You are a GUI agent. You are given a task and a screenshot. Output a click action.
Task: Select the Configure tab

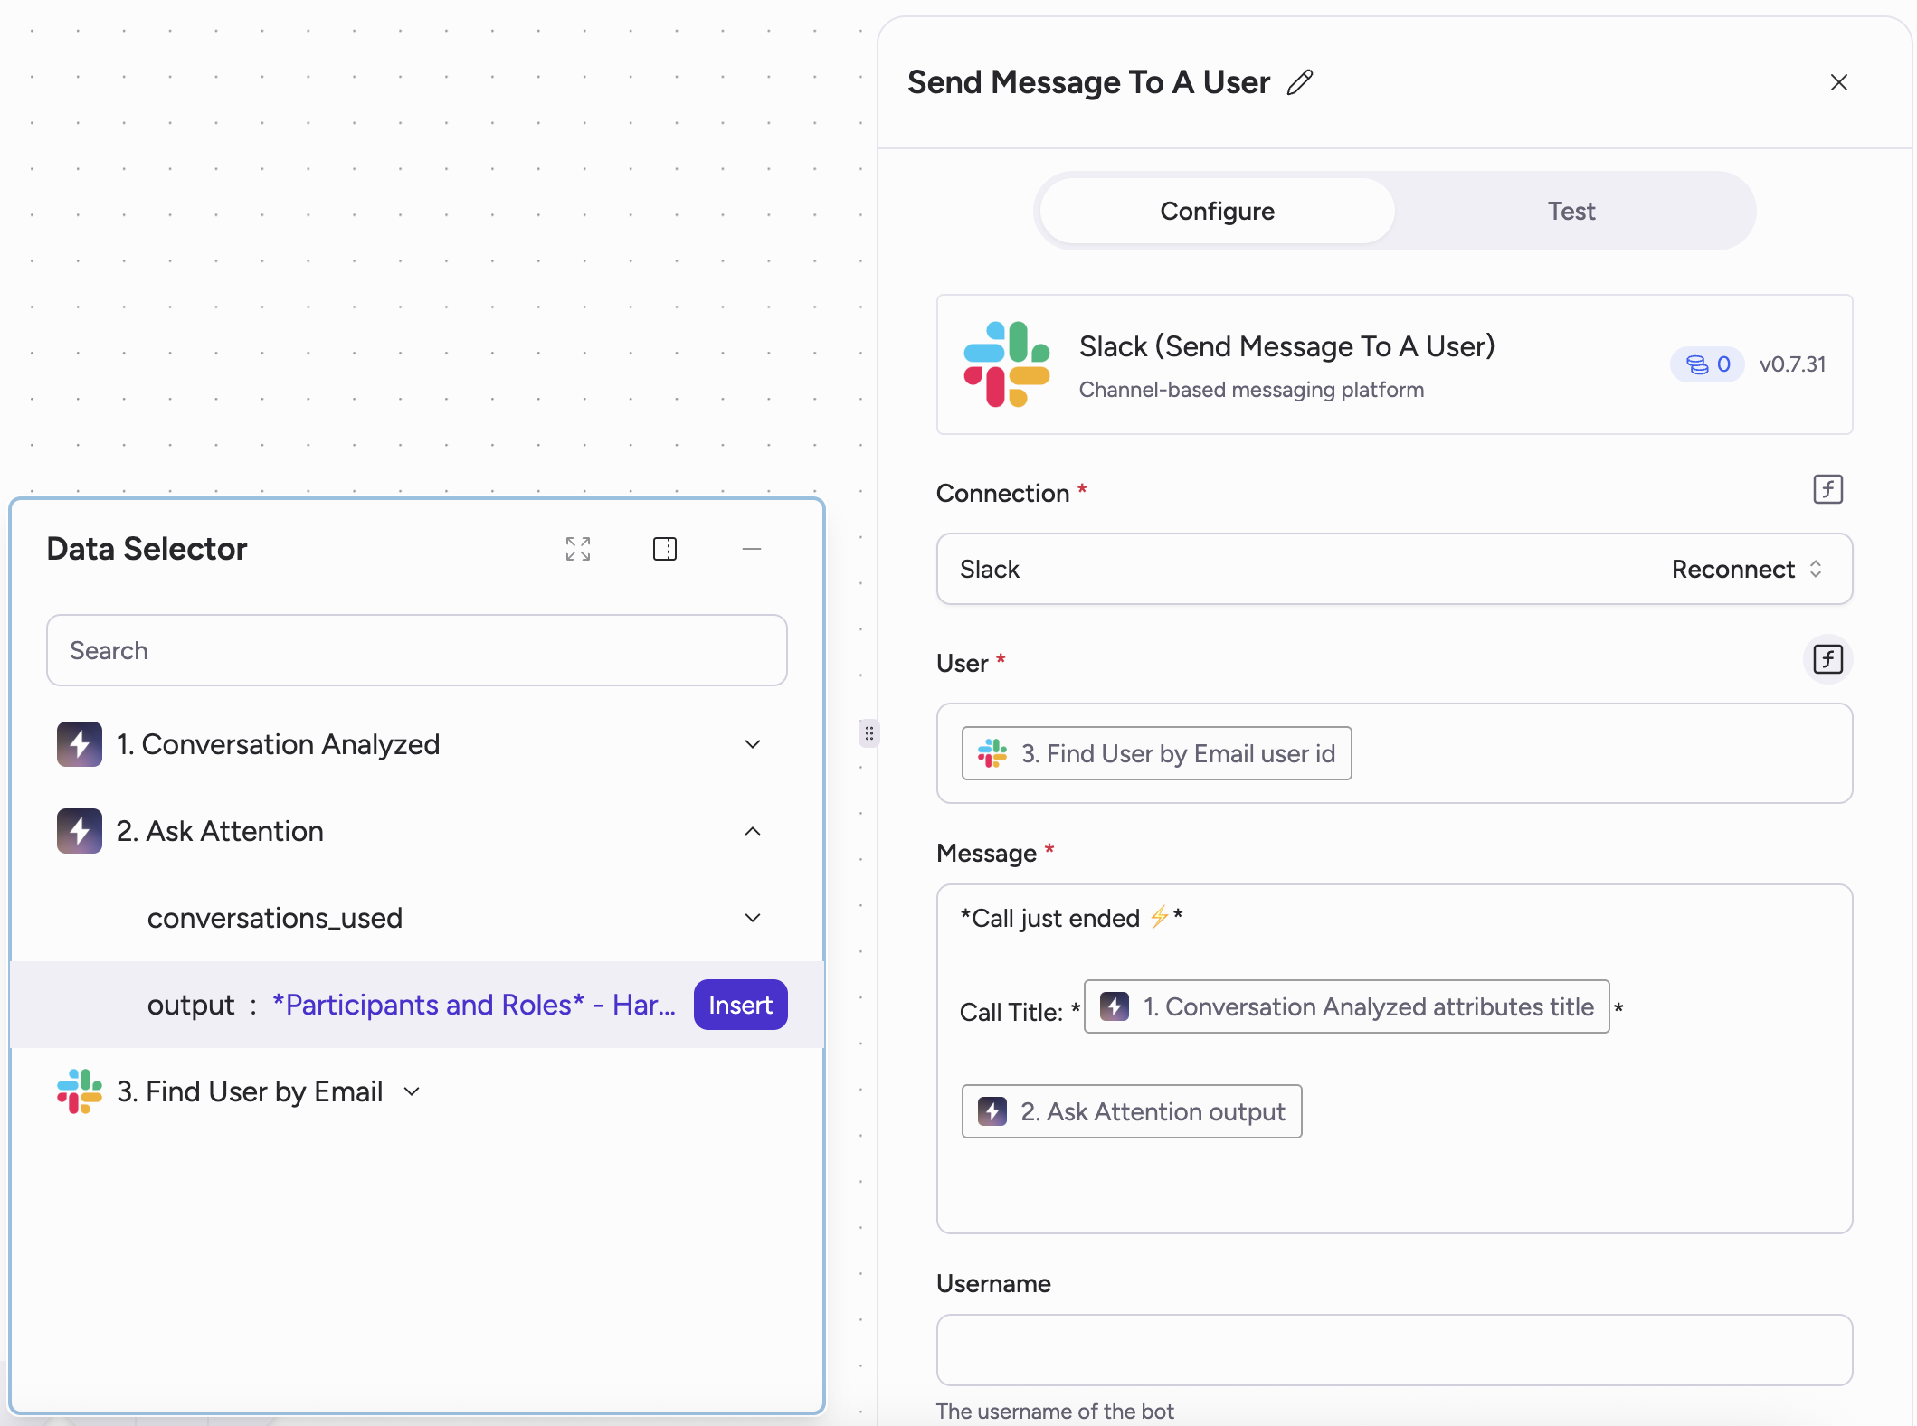click(x=1217, y=211)
